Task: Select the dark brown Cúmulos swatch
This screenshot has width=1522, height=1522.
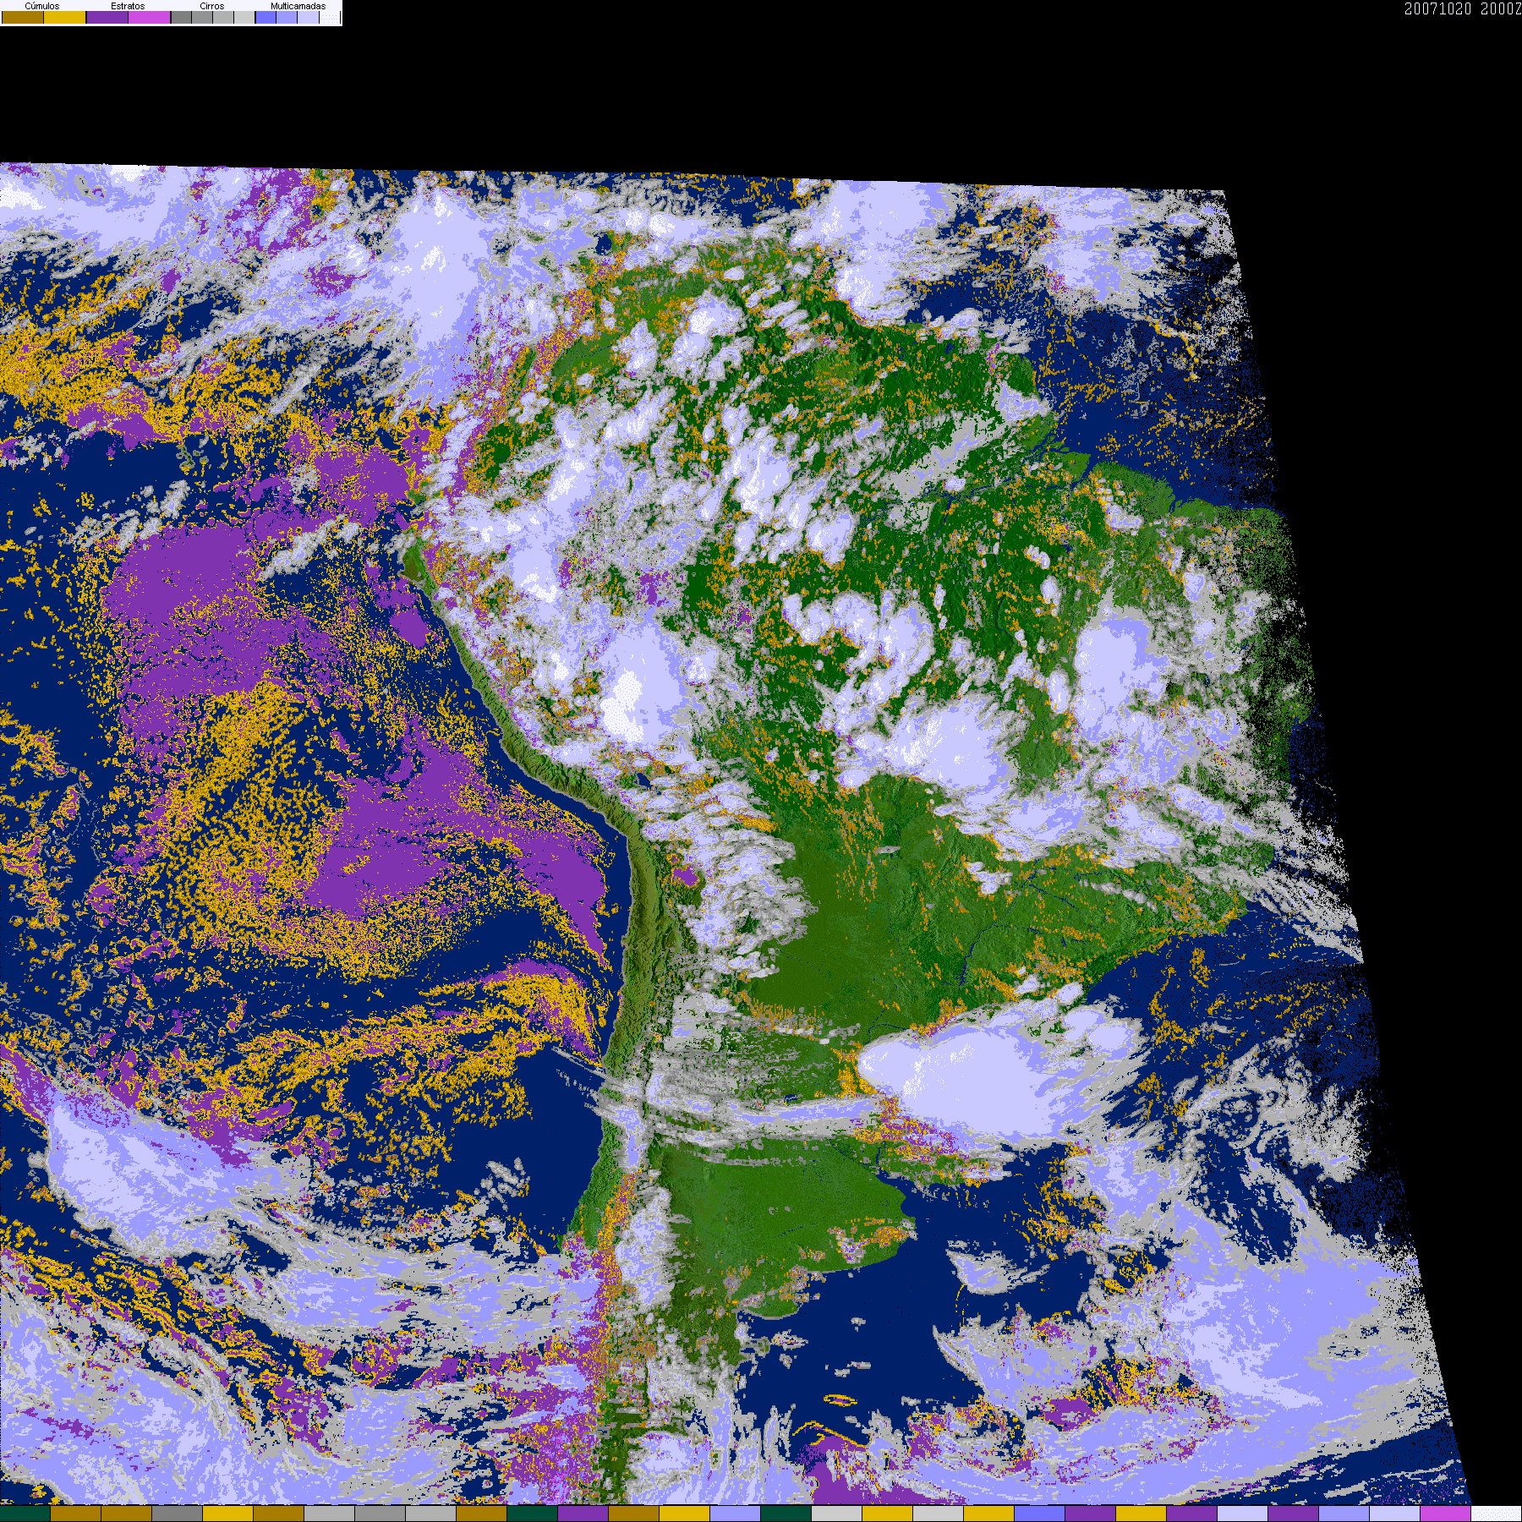Action: click(23, 17)
